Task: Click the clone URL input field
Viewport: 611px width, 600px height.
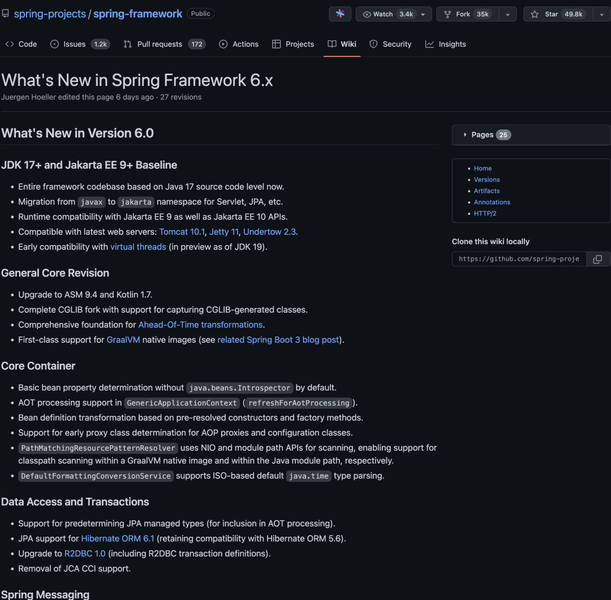Action: coord(519,259)
